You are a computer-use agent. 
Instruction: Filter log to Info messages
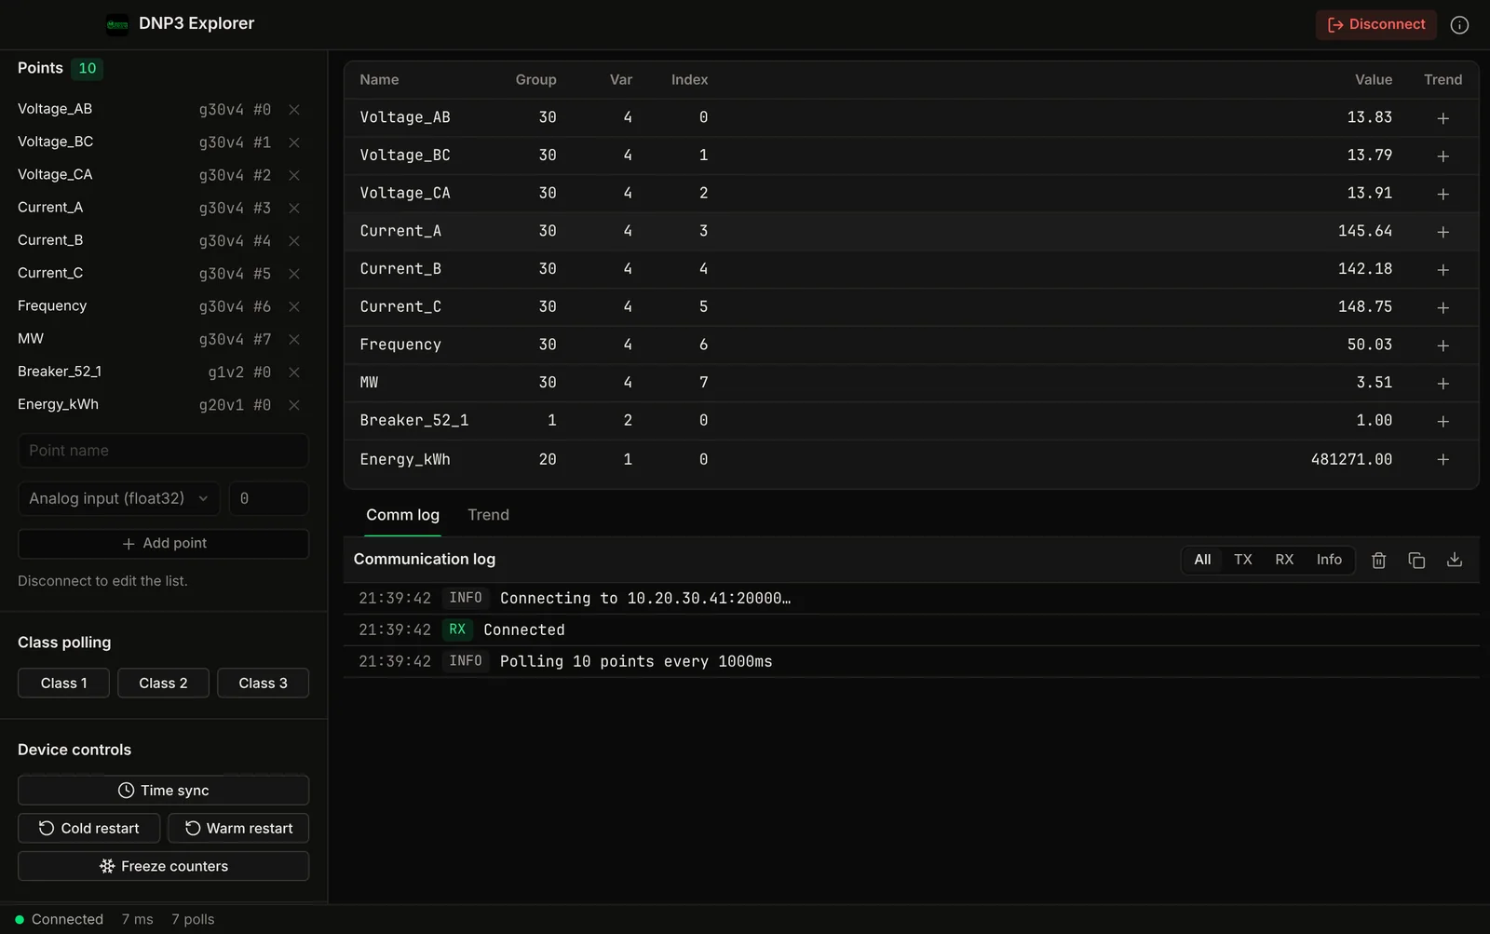pos(1329,560)
